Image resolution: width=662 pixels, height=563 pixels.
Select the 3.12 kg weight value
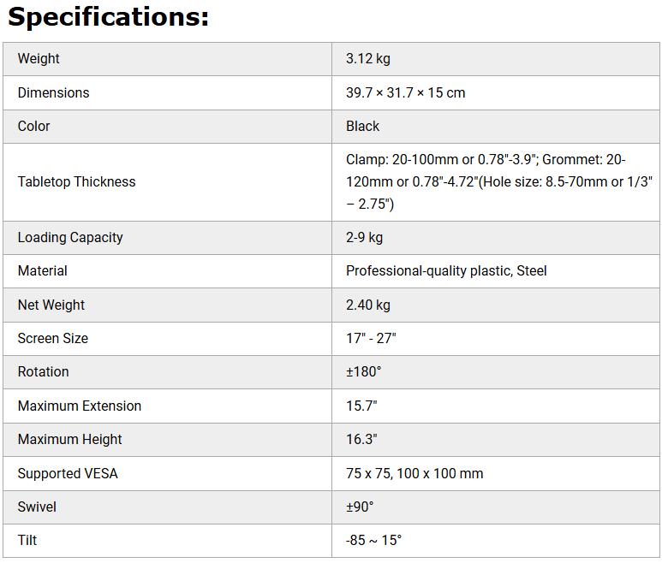pyautogui.click(x=368, y=59)
